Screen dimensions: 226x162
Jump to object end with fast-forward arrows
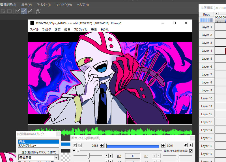click(163, 146)
